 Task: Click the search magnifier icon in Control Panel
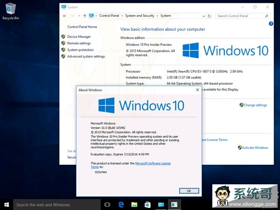(x=266, y=16)
